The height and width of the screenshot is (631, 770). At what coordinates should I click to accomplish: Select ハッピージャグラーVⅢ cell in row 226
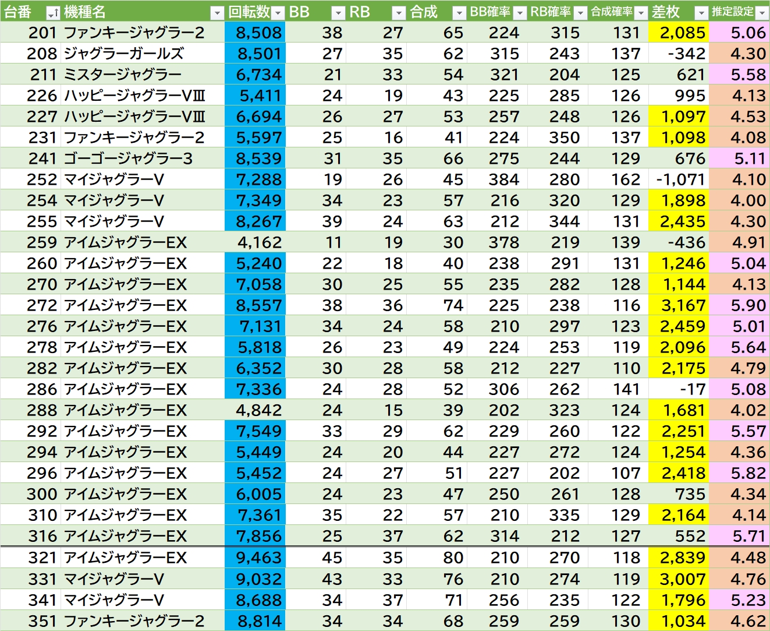[x=143, y=96]
